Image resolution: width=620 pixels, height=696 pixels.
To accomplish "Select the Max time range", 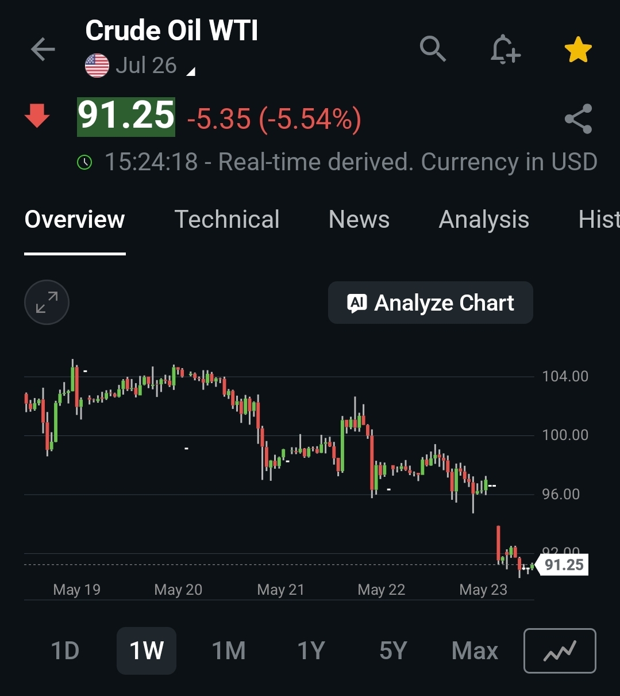I will click(475, 651).
